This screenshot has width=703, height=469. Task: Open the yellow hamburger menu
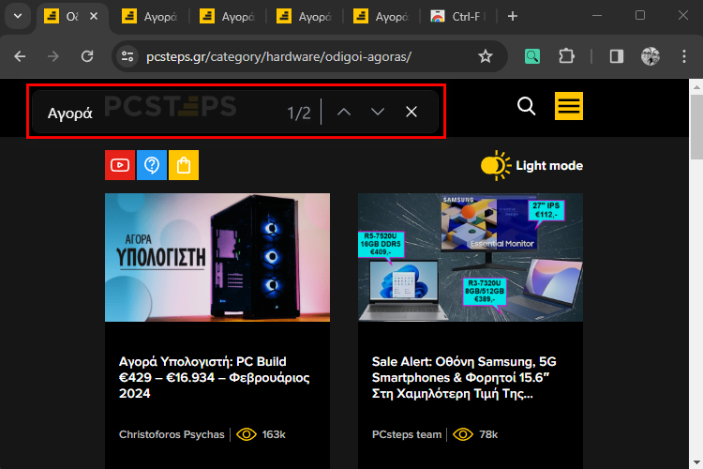[569, 106]
